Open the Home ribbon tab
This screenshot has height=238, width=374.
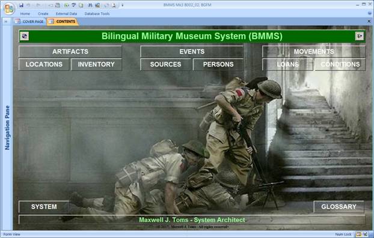click(x=25, y=14)
